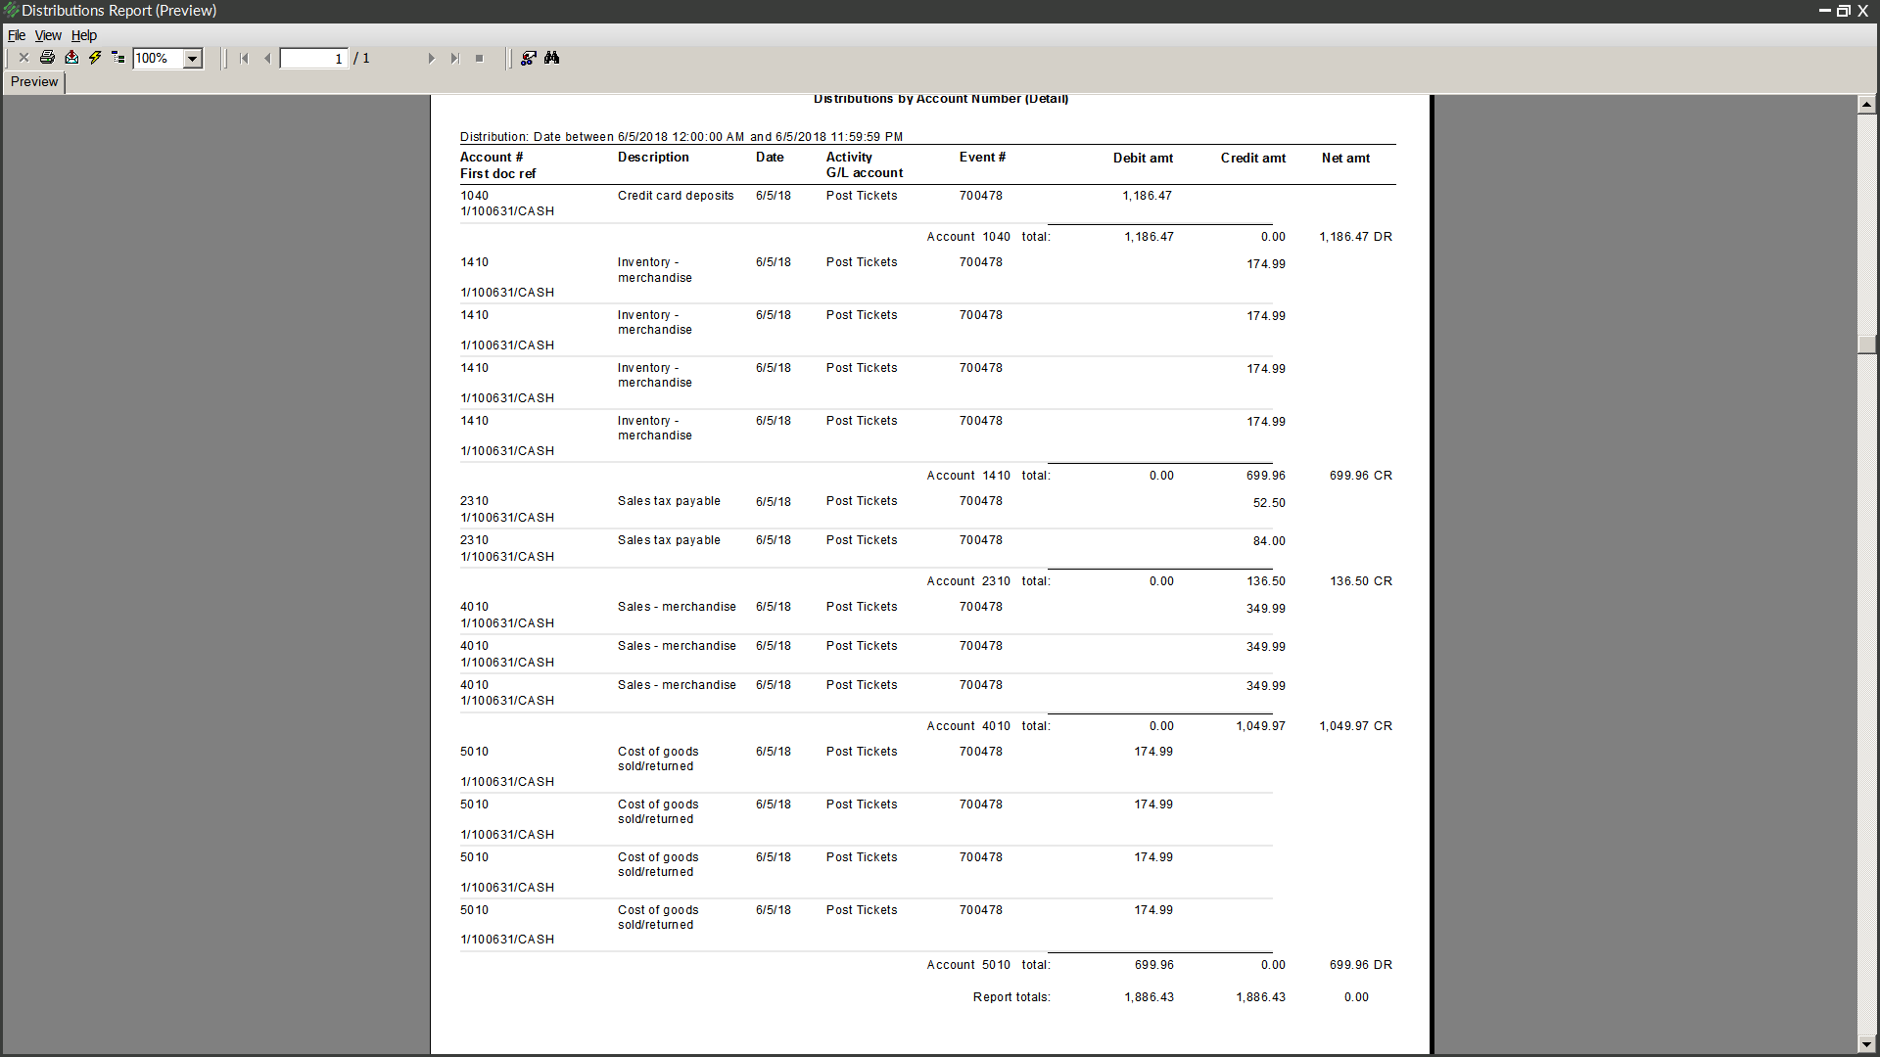Open the View menu
Image resolution: width=1880 pixels, height=1057 pixels.
(x=48, y=35)
